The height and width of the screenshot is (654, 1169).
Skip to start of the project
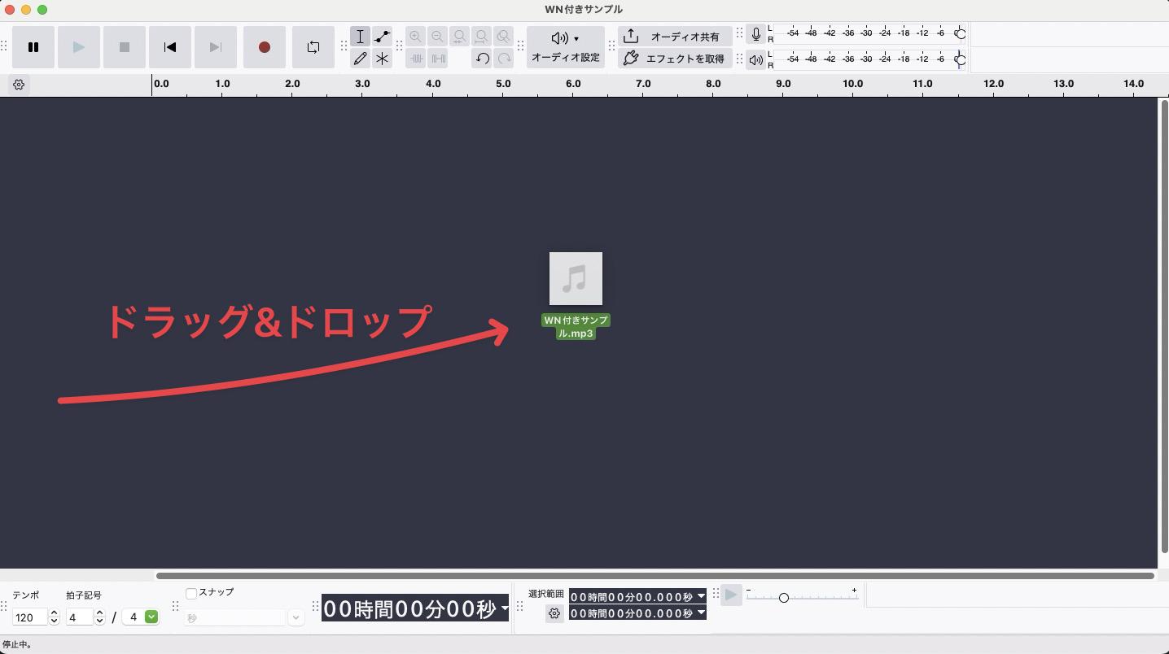coord(170,47)
